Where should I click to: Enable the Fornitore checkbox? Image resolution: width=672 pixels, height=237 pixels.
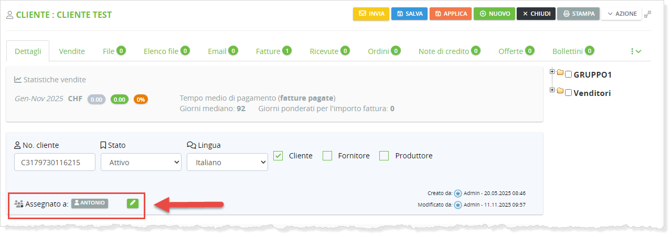(327, 156)
